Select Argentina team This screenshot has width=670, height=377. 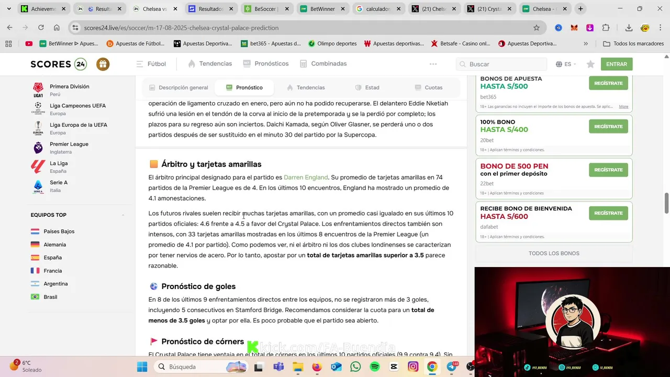coord(49,284)
